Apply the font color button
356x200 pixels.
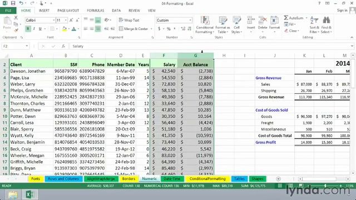(74, 29)
